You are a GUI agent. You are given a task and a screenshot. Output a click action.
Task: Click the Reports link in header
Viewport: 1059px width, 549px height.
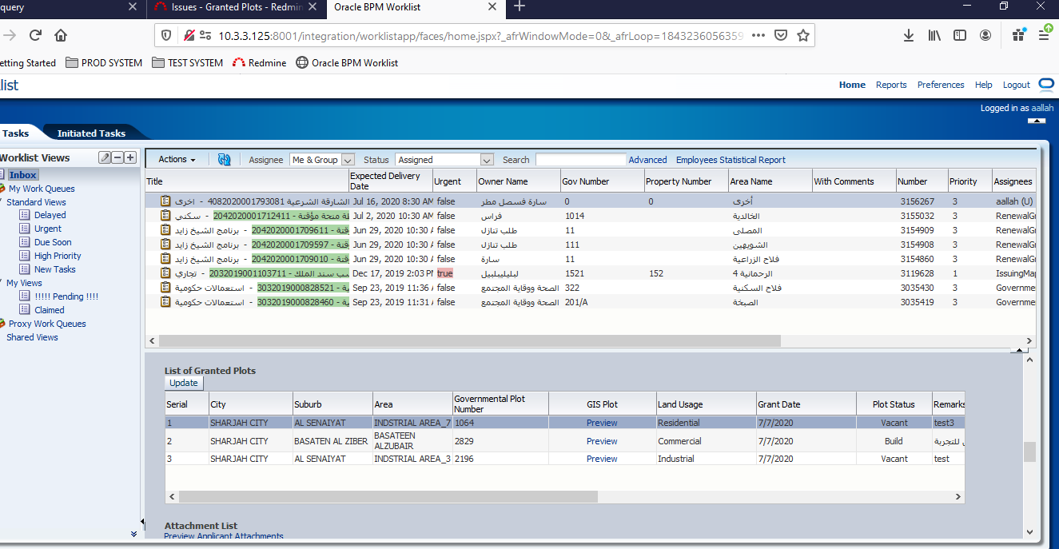pos(891,85)
